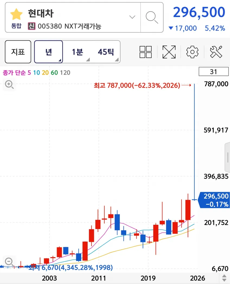Click the 591,917 price axis label
The height and width of the screenshot is (284, 230).
click(216, 130)
